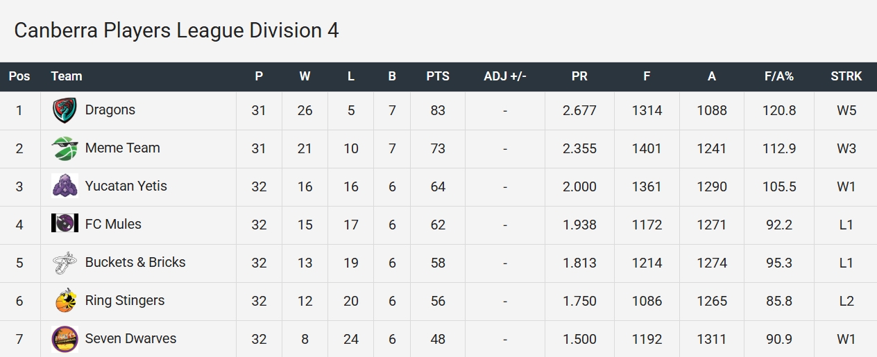Click the F/A% column header
The height and width of the screenshot is (357, 877).
click(779, 76)
